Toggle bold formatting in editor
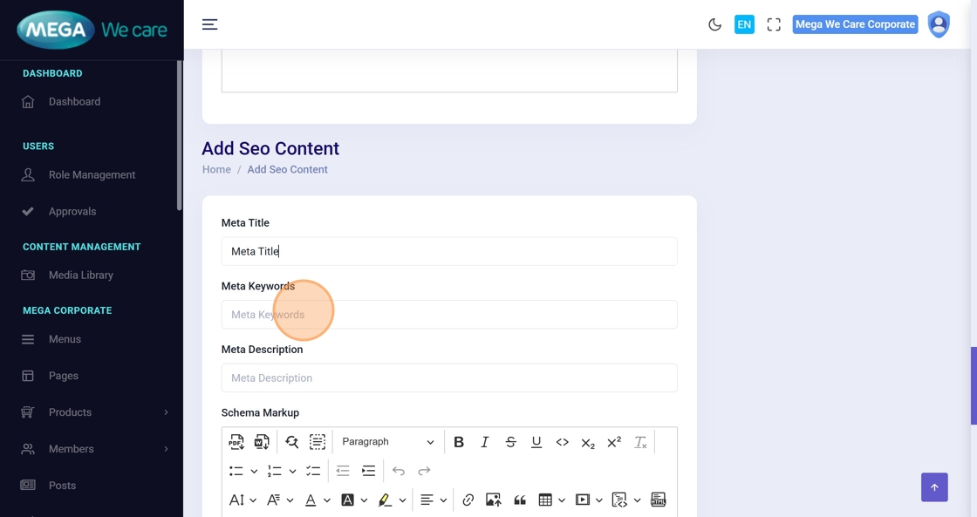Image resolution: width=977 pixels, height=517 pixels. coord(459,442)
